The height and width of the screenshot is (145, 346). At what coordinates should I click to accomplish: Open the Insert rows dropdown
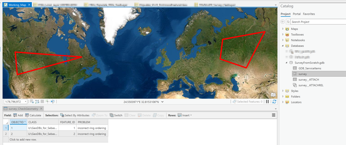tap(185, 115)
